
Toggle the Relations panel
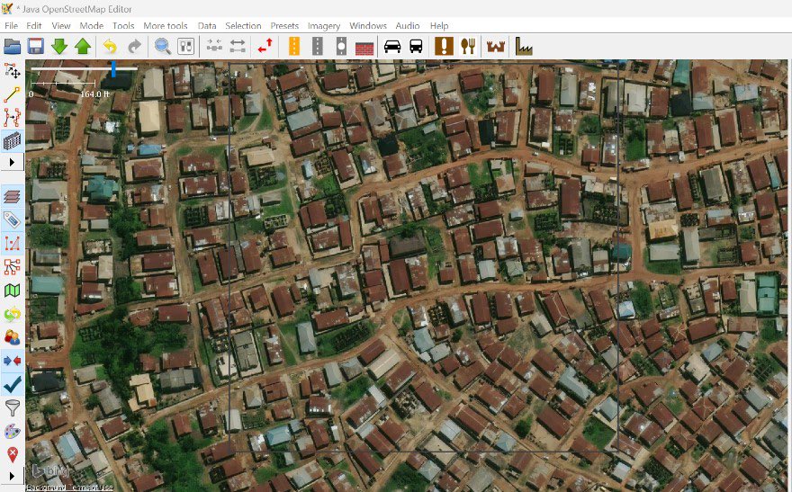(12, 266)
